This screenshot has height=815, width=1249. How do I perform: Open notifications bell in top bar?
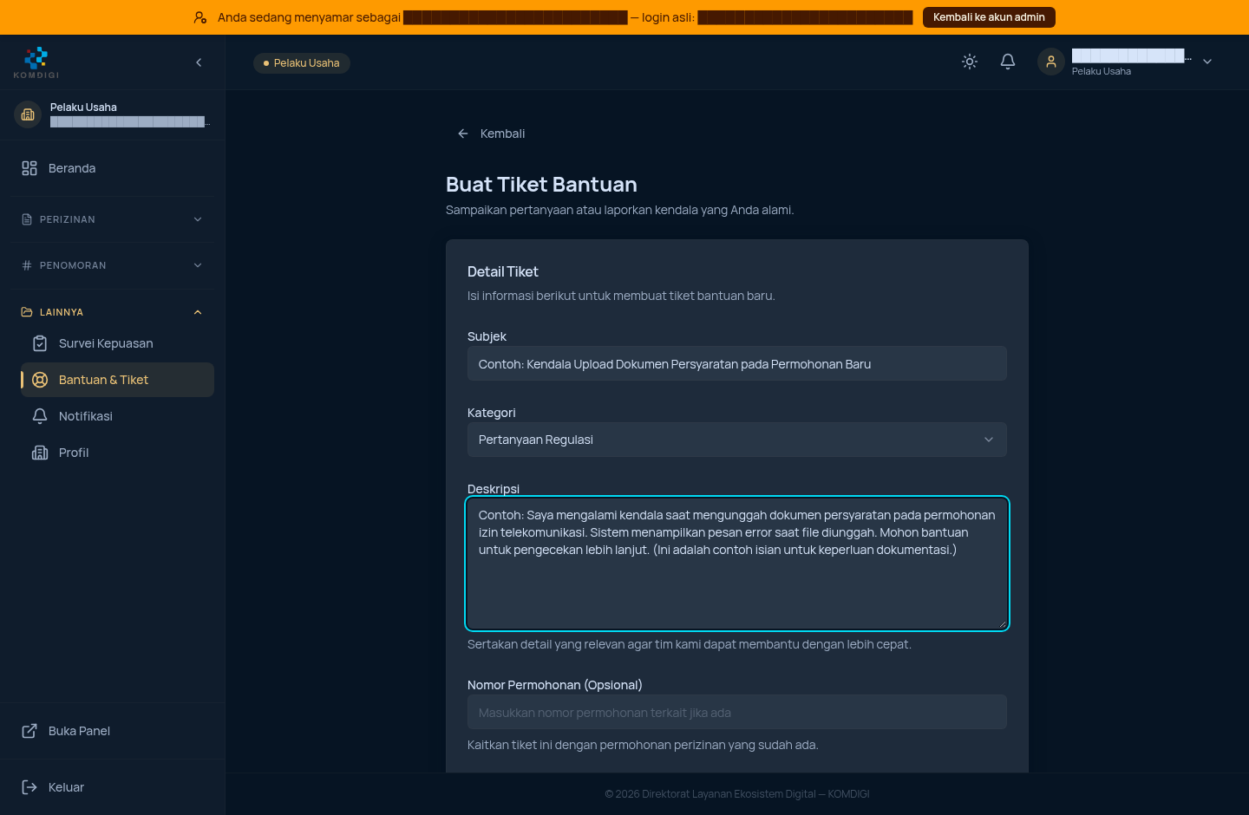tap(1008, 62)
